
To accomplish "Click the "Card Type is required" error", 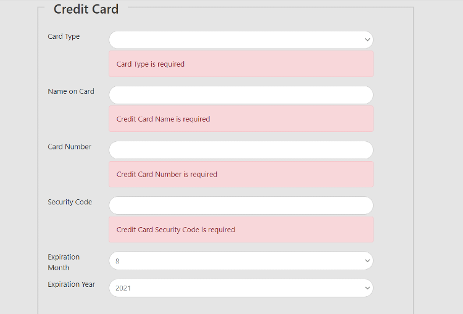I will click(151, 64).
